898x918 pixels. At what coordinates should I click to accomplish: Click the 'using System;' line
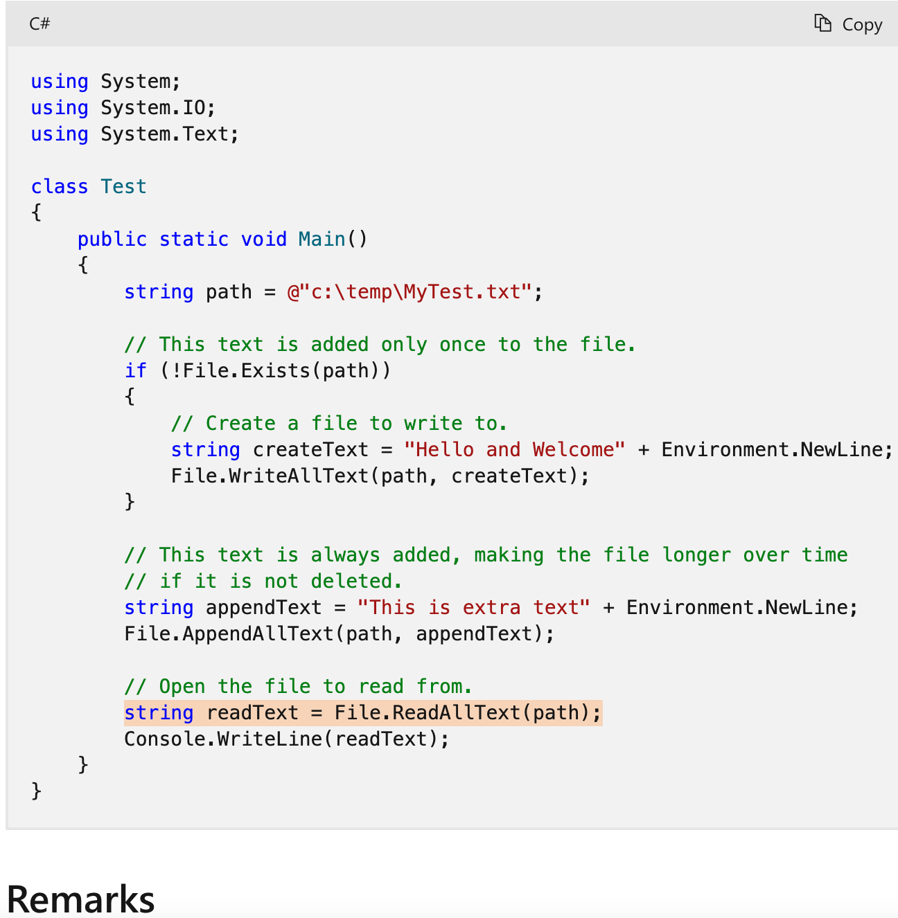(x=105, y=82)
